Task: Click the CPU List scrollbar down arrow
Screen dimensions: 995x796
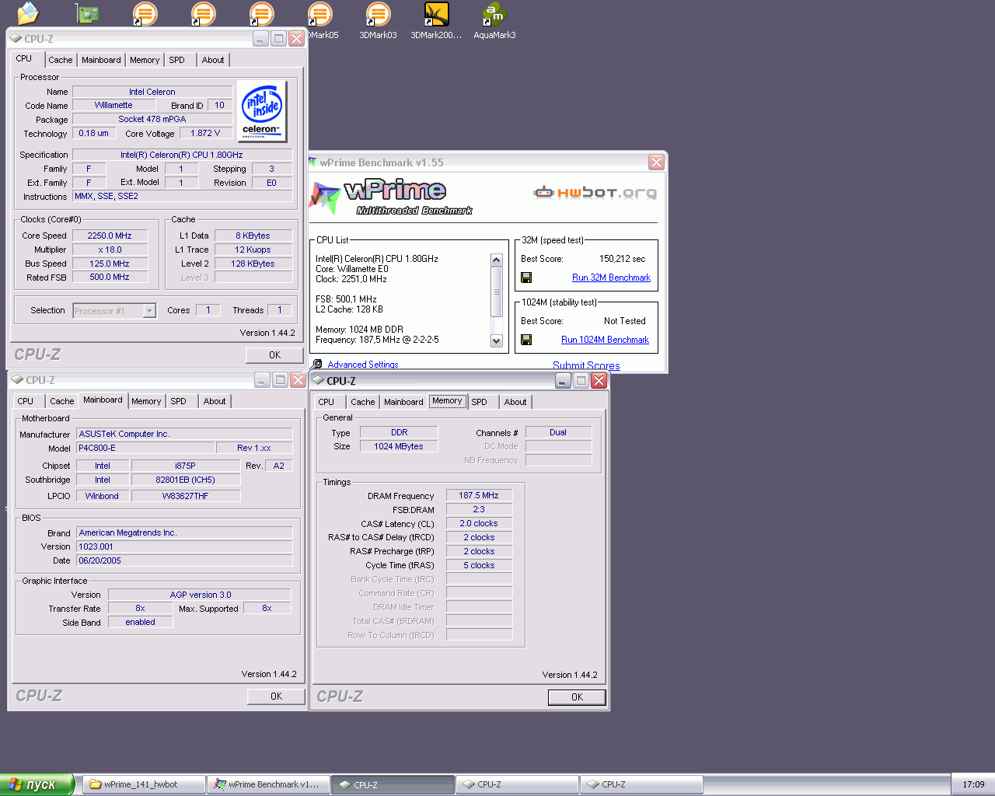Action: [x=497, y=340]
